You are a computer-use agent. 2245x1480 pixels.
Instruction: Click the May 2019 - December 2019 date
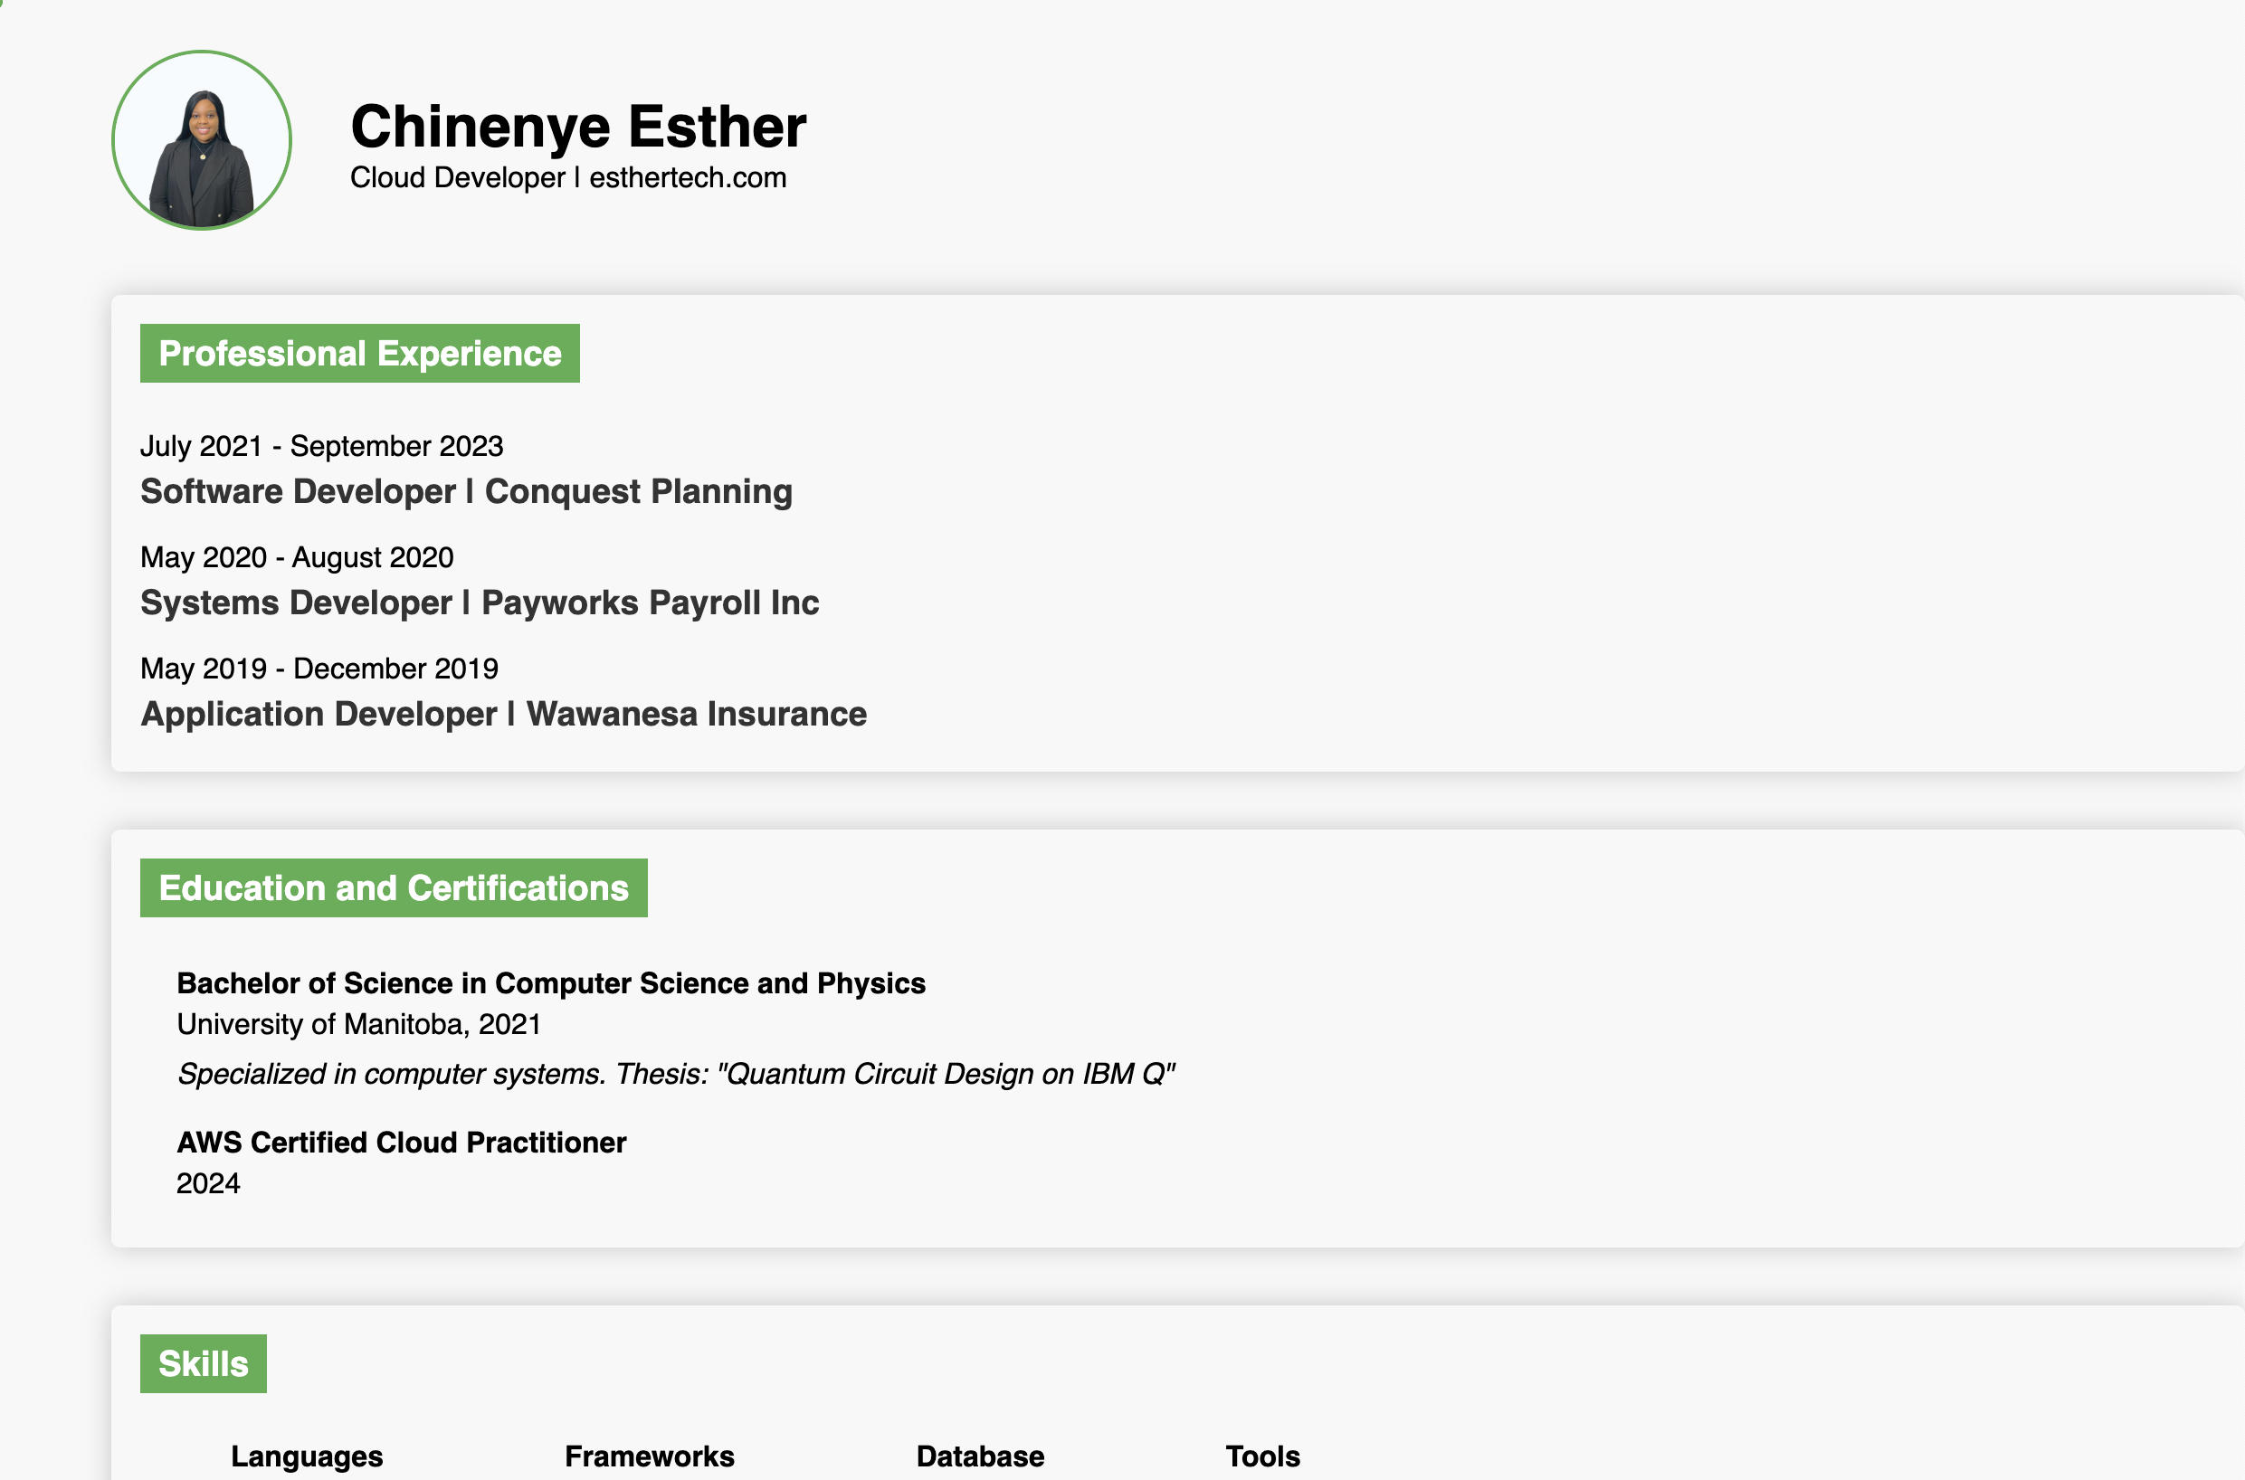pyautogui.click(x=319, y=669)
